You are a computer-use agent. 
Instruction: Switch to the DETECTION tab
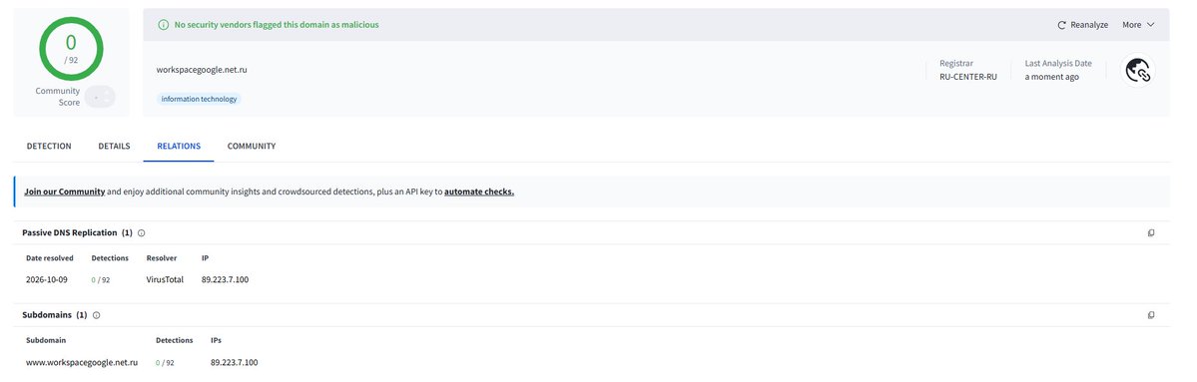coord(49,147)
